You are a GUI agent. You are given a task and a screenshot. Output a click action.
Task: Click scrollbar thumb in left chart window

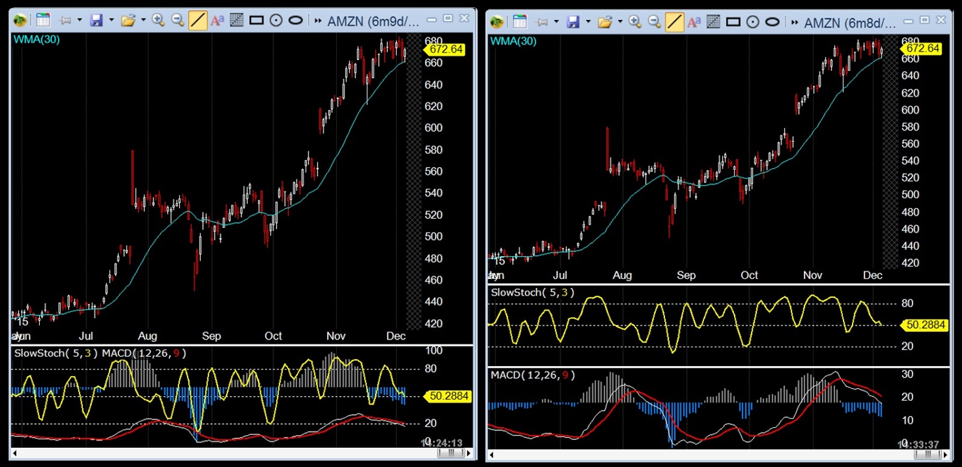point(450,454)
